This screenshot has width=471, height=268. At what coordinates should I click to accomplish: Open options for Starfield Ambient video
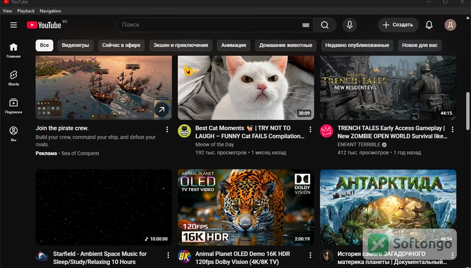[x=168, y=255]
